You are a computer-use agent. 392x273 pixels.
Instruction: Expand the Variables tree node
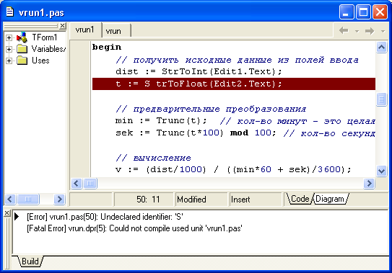tap(9, 49)
